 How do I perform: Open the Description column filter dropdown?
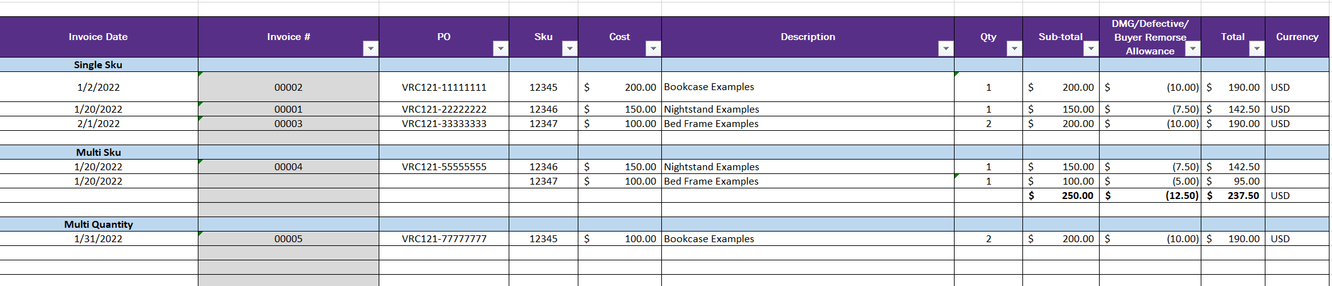coord(946,49)
